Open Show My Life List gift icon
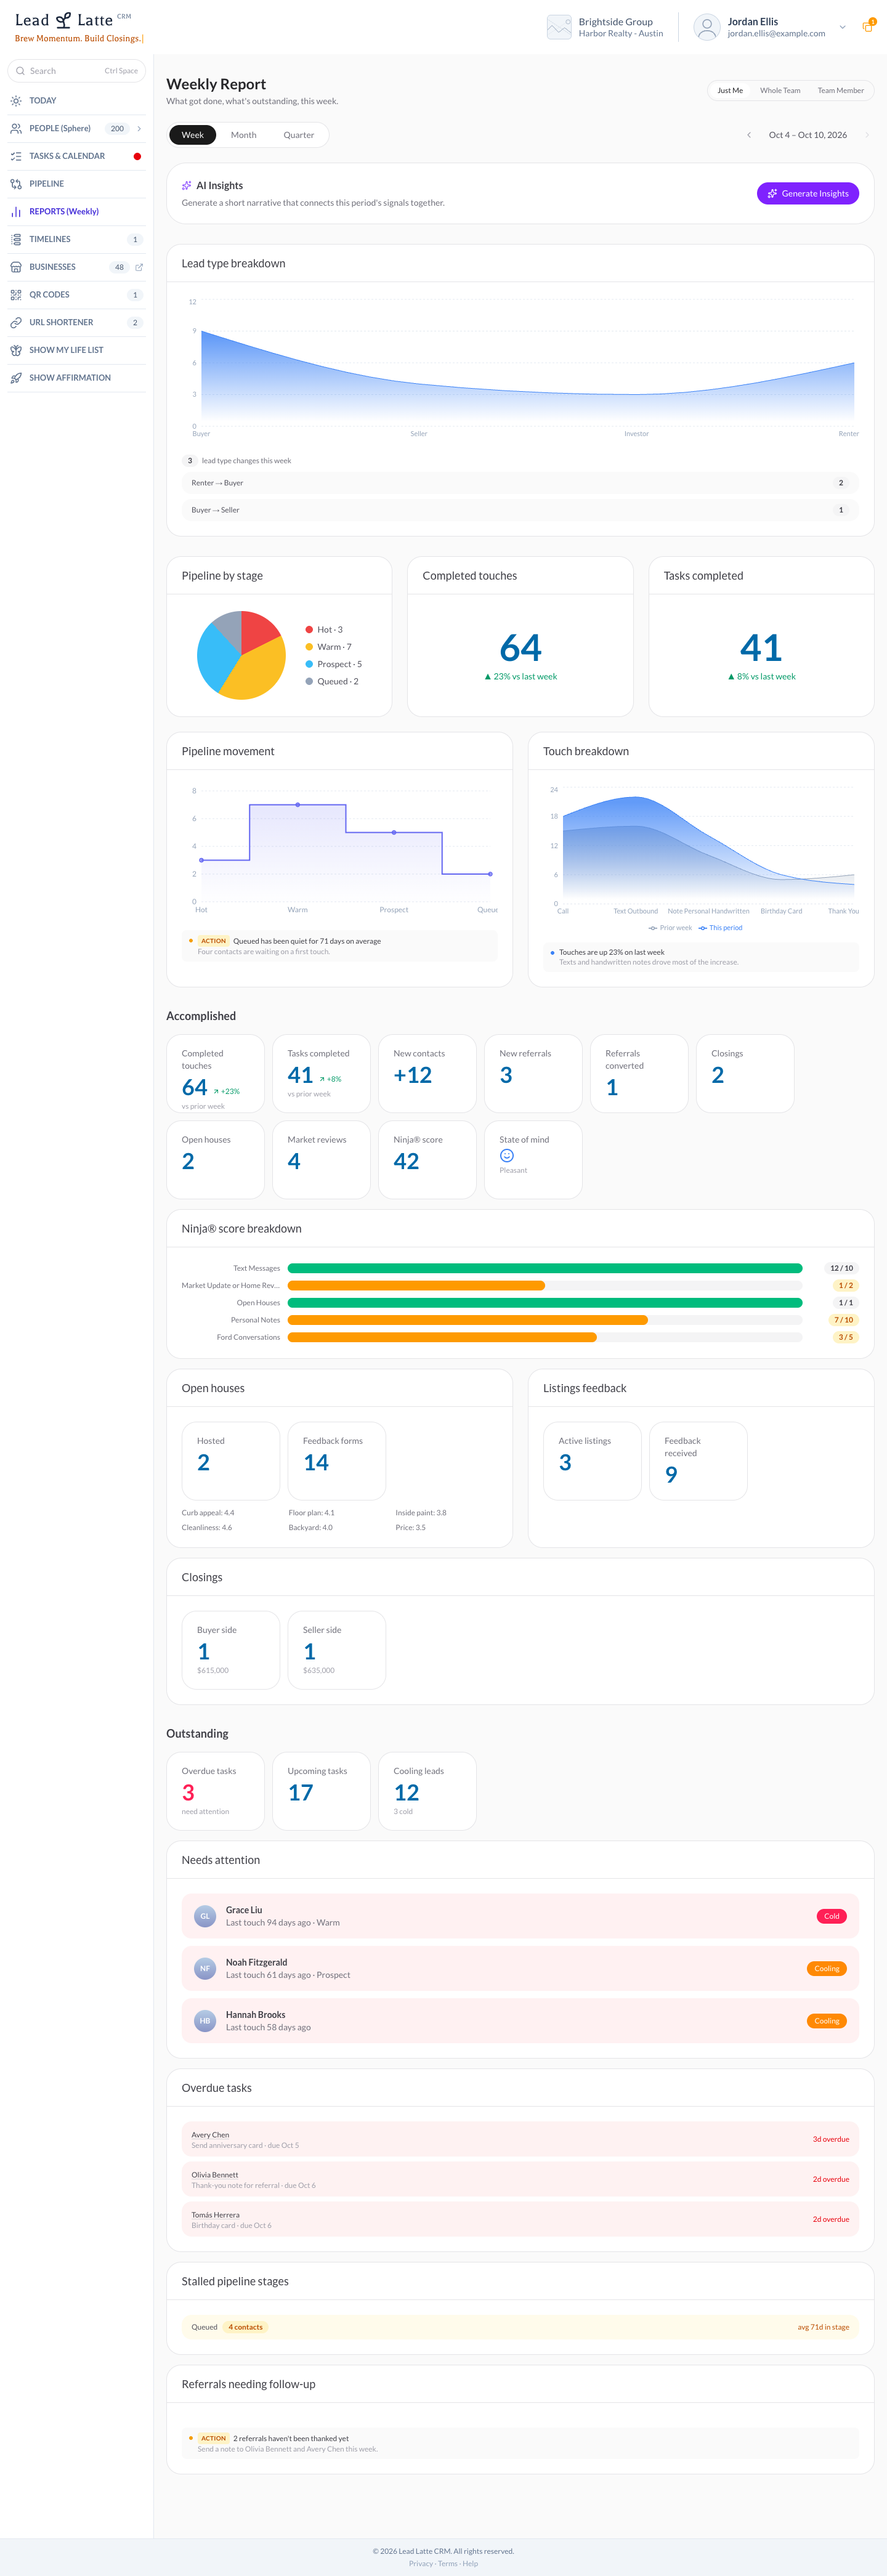 pos(16,350)
